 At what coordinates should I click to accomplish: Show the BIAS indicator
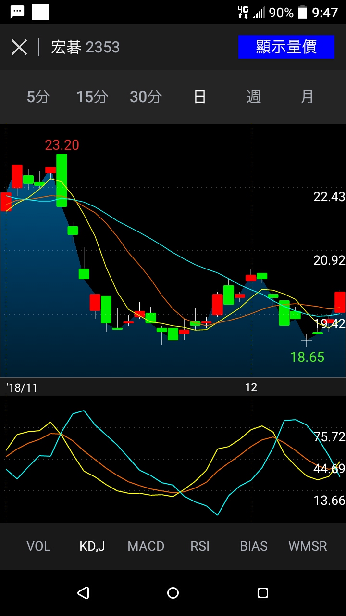pyautogui.click(x=254, y=546)
